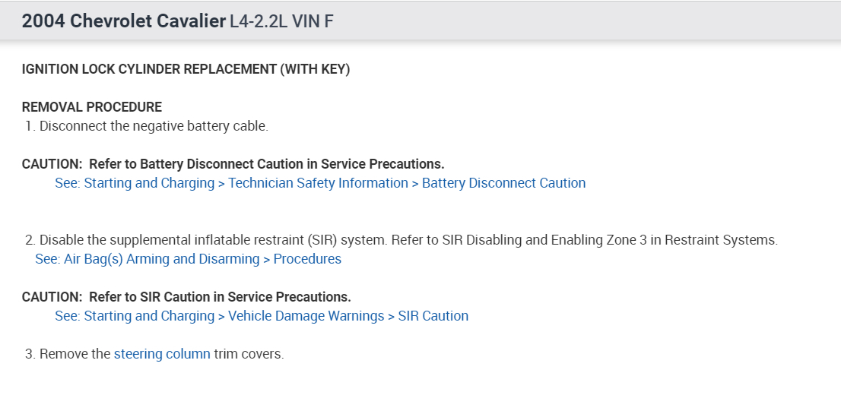Click the '(WITH KEY)' text in the heading
Image resolution: width=841 pixels, height=414 pixels.
pyautogui.click(x=315, y=69)
